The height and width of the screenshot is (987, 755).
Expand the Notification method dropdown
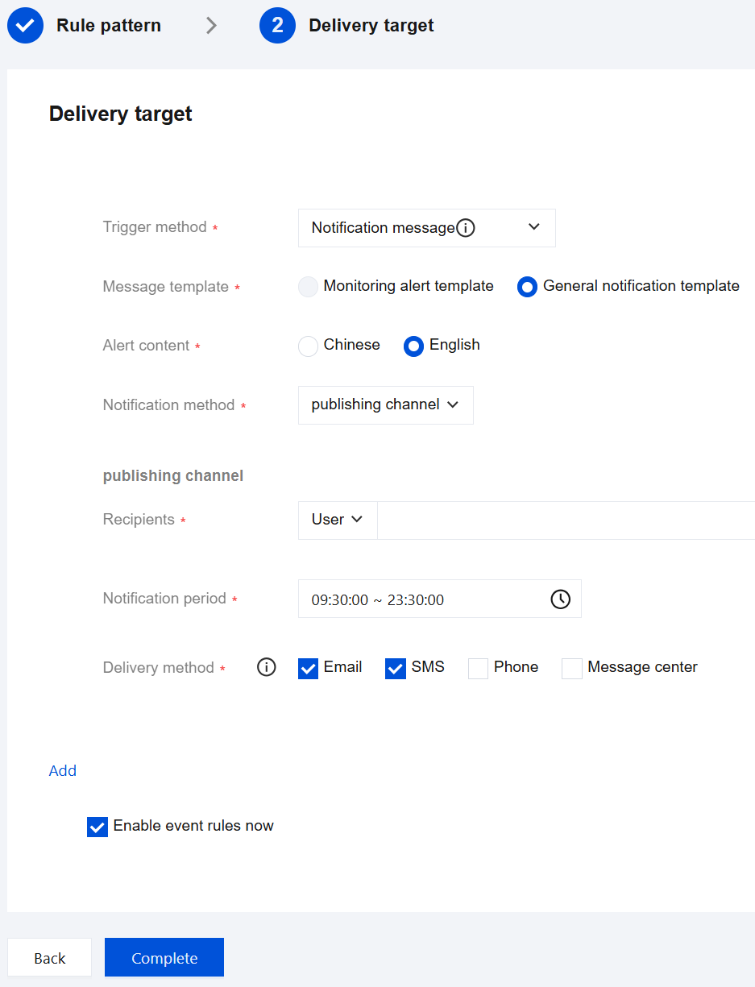(x=385, y=404)
